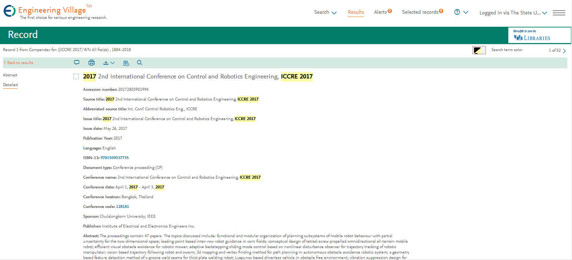Click Issue date 'May 26, 2017'
The width and height of the screenshot is (572, 260).
(x=115, y=128)
